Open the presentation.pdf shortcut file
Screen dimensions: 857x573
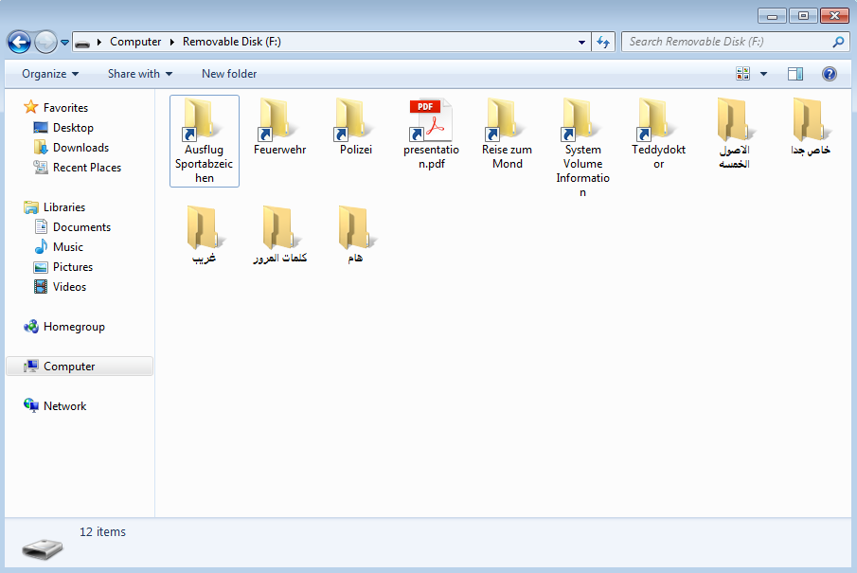[x=431, y=121]
